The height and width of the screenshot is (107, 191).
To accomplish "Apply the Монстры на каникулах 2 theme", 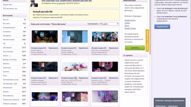I will tap(113, 48).
